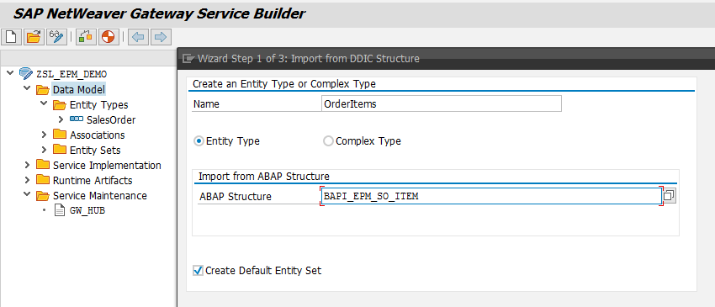
Task: Collapse the Service Maintenance folder
Action: coord(28,195)
